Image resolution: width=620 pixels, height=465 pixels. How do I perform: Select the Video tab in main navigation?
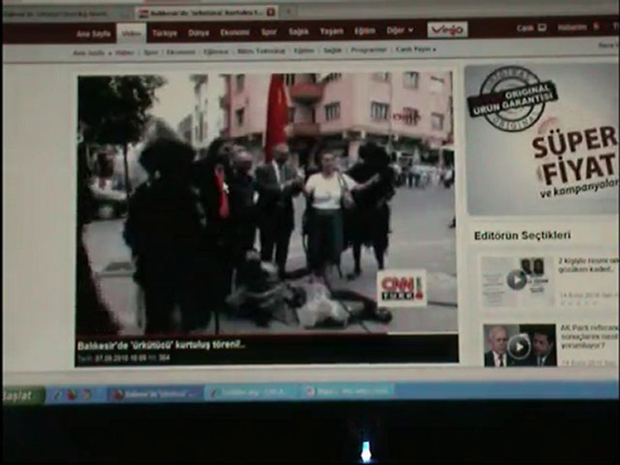tap(132, 34)
